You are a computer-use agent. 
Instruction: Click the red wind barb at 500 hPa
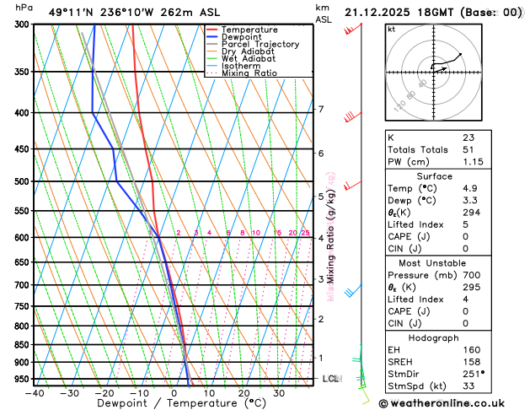click(x=353, y=186)
